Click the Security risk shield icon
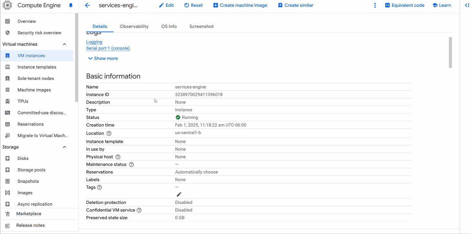471x234 pixels. tap(8, 33)
